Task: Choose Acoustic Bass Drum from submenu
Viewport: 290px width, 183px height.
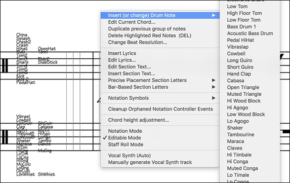Action: click(250, 34)
